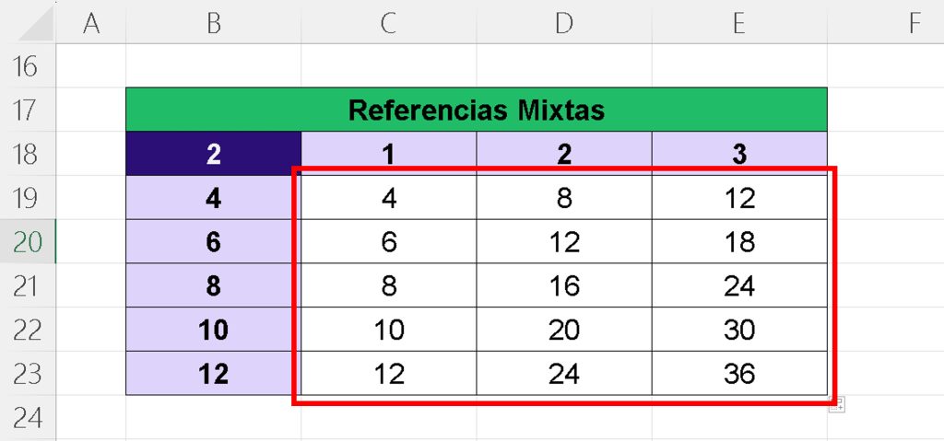
Task: Click cell with value 20 in column D
Action: tap(563, 329)
